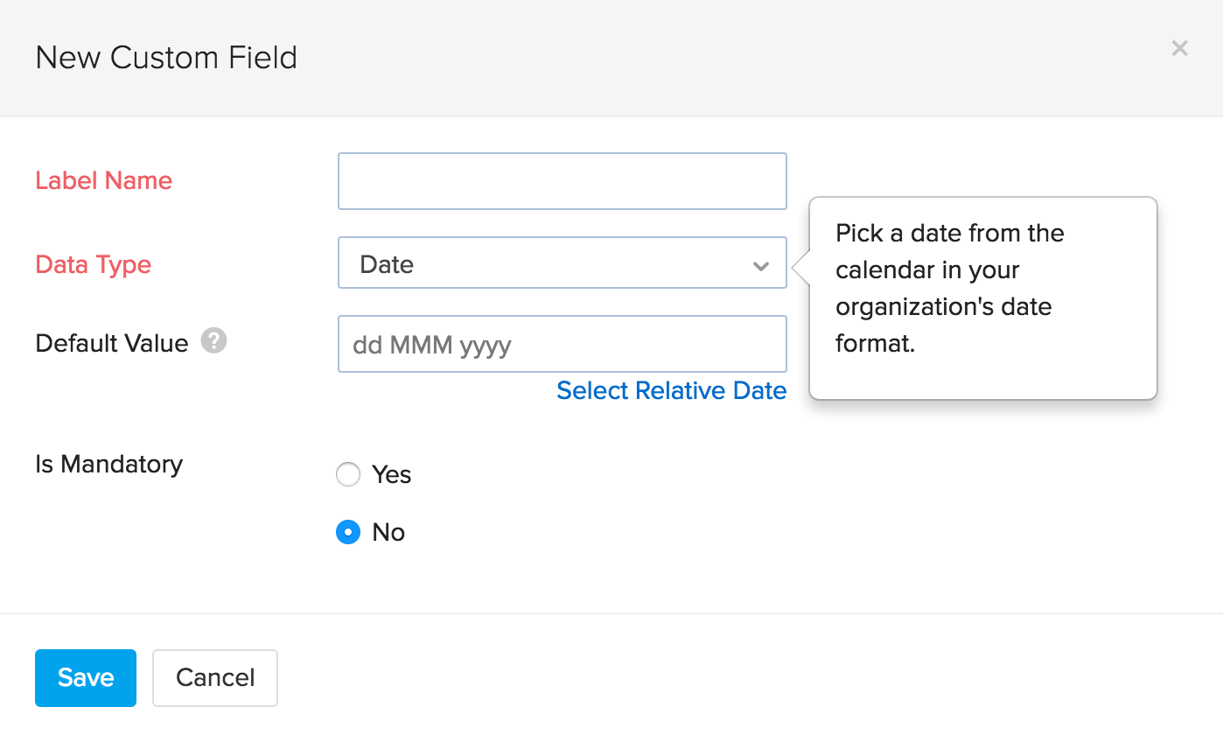Viewport: 1223px width, 742px height.
Task: Select the No radio button for Is Mandatory
Action: (348, 532)
